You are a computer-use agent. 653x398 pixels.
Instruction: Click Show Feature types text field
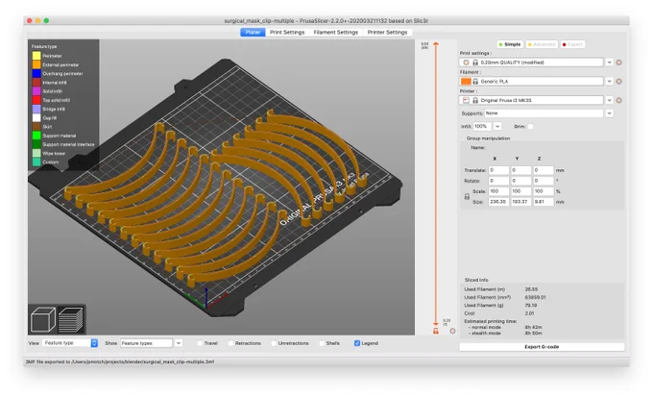[146, 343]
